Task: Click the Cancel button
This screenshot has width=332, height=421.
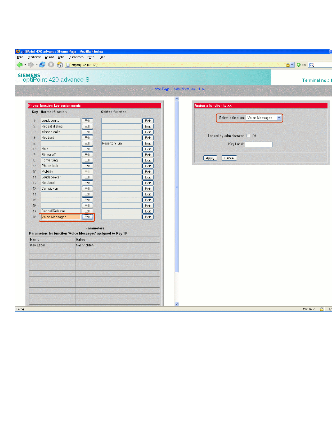Action: pyautogui.click(x=229, y=158)
